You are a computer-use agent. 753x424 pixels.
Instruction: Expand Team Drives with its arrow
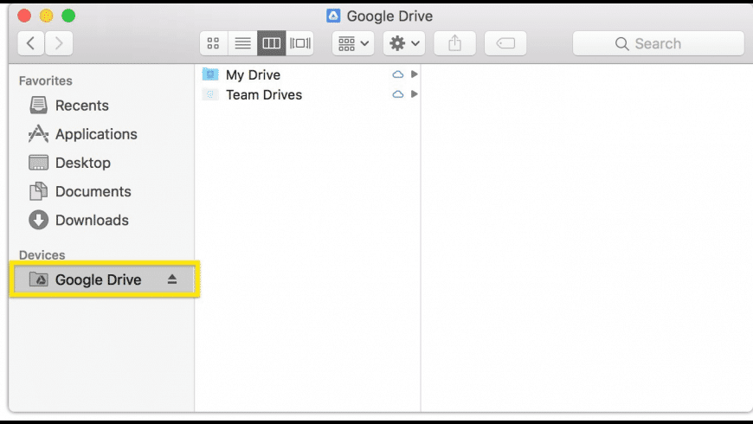414,94
